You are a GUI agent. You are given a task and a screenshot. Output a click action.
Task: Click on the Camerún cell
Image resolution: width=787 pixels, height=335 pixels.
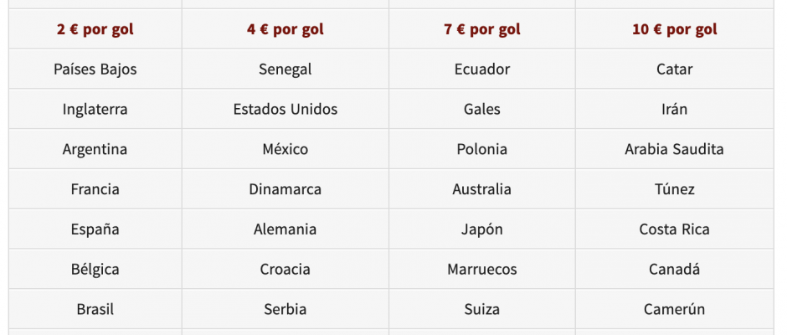(x=675, y=309)
